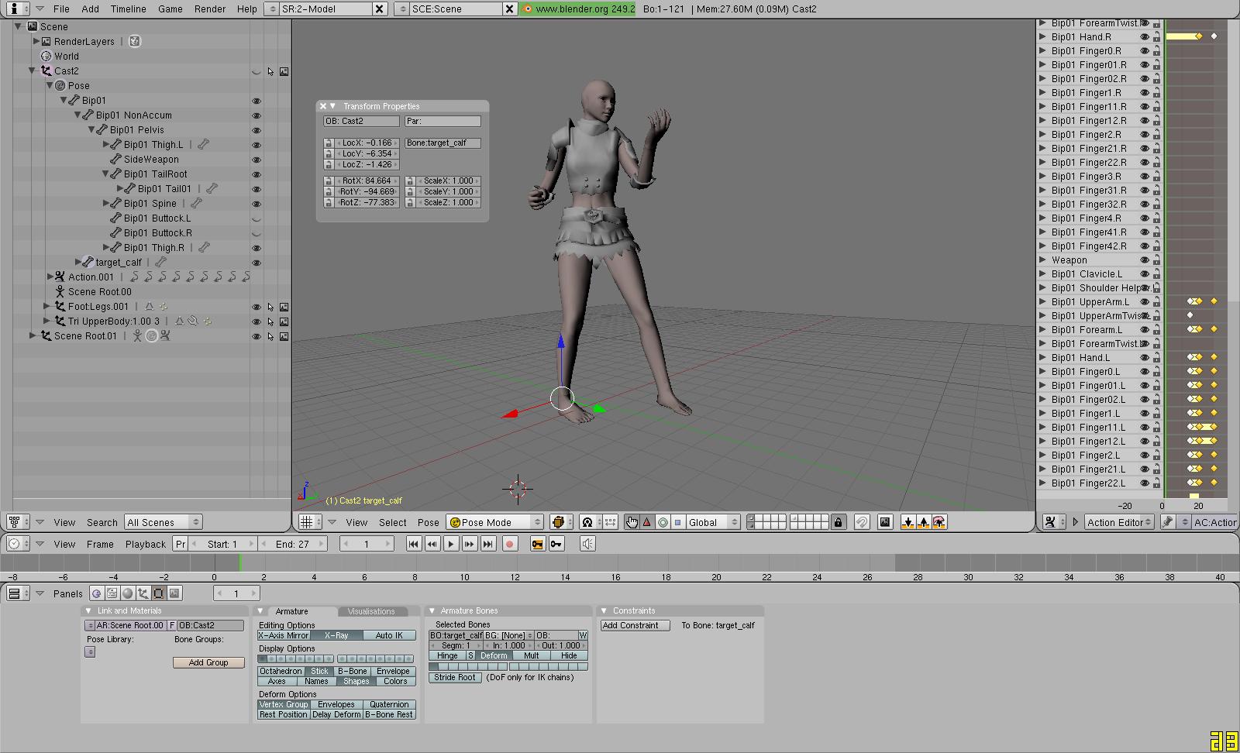Enable the X-Axis Mirror option
Image resolution: width=1240 pixels, height=753 pixels.
(x=284, y=635)
